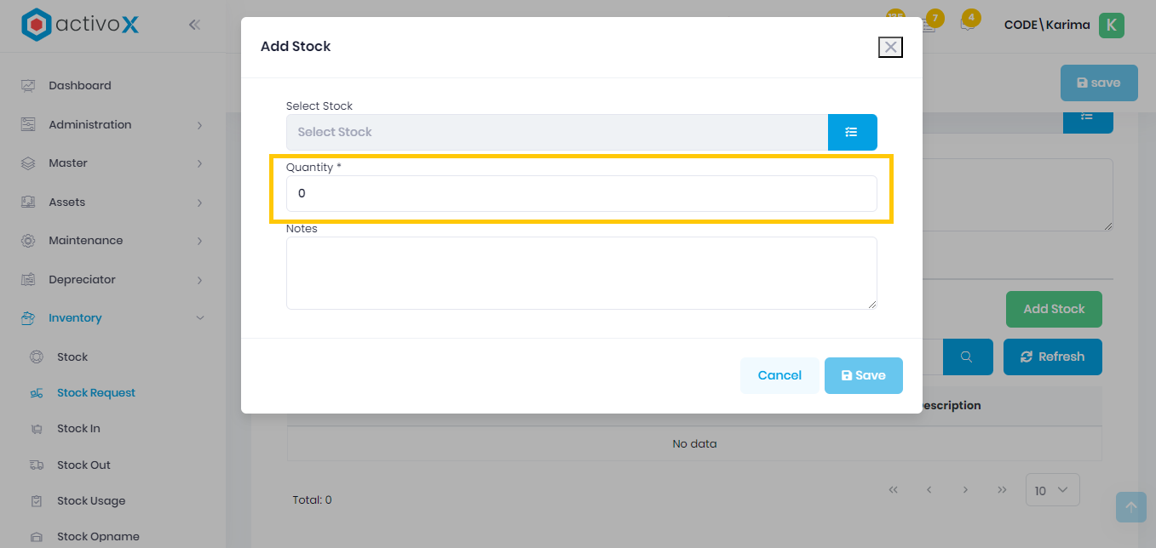
Task: Click the stock list picker icon button
Action: (x=852, y=132)
